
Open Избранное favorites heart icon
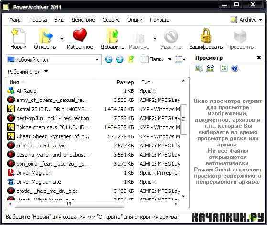point(80,35)
